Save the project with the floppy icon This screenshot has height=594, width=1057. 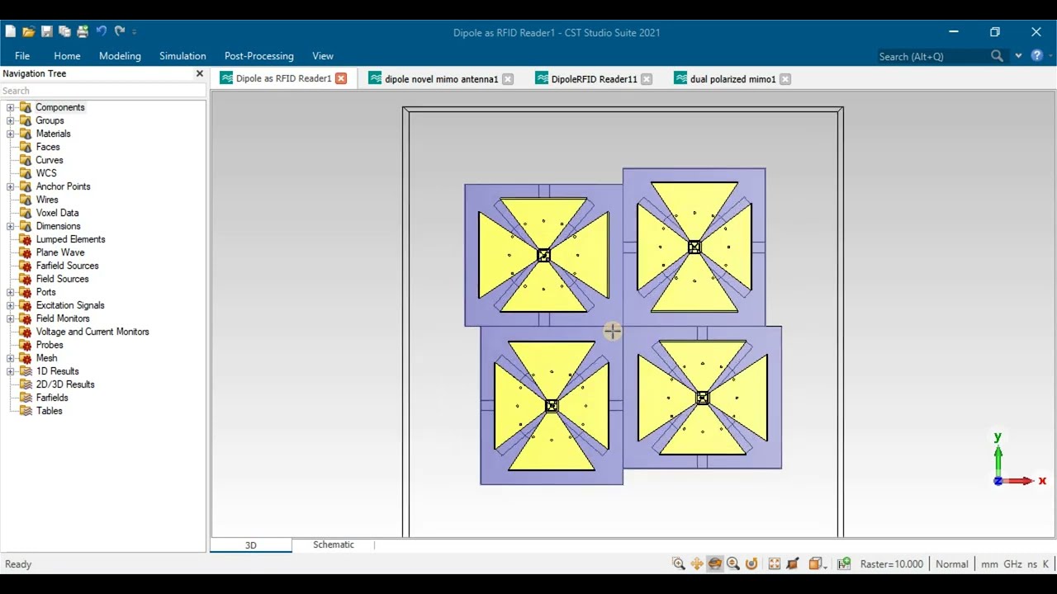coord(46,31)
